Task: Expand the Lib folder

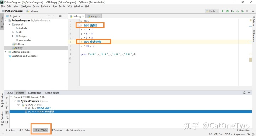Action: point(13,32)
